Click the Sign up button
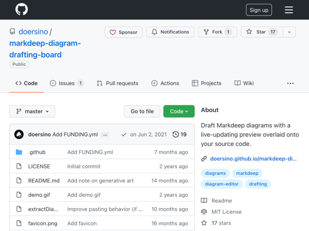The height and width of the screenshot is (231, 309). (259, 10)
